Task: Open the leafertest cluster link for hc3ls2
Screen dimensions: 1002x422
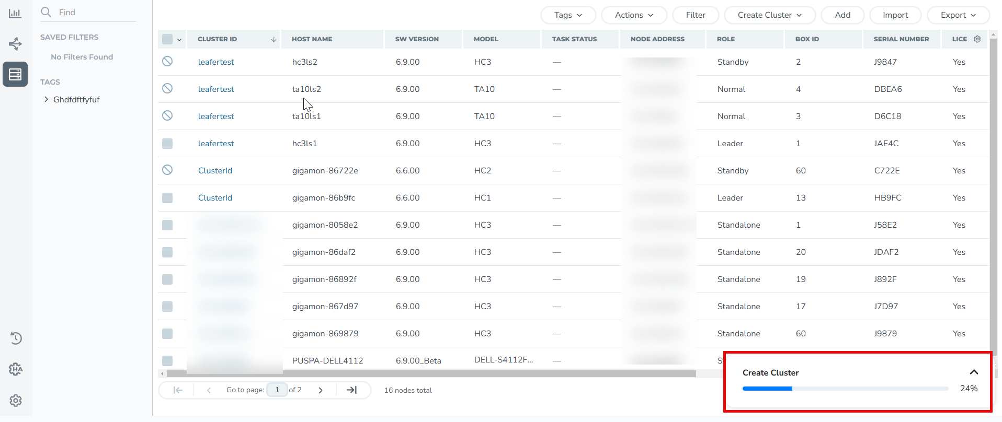Action: coord(215,62)
